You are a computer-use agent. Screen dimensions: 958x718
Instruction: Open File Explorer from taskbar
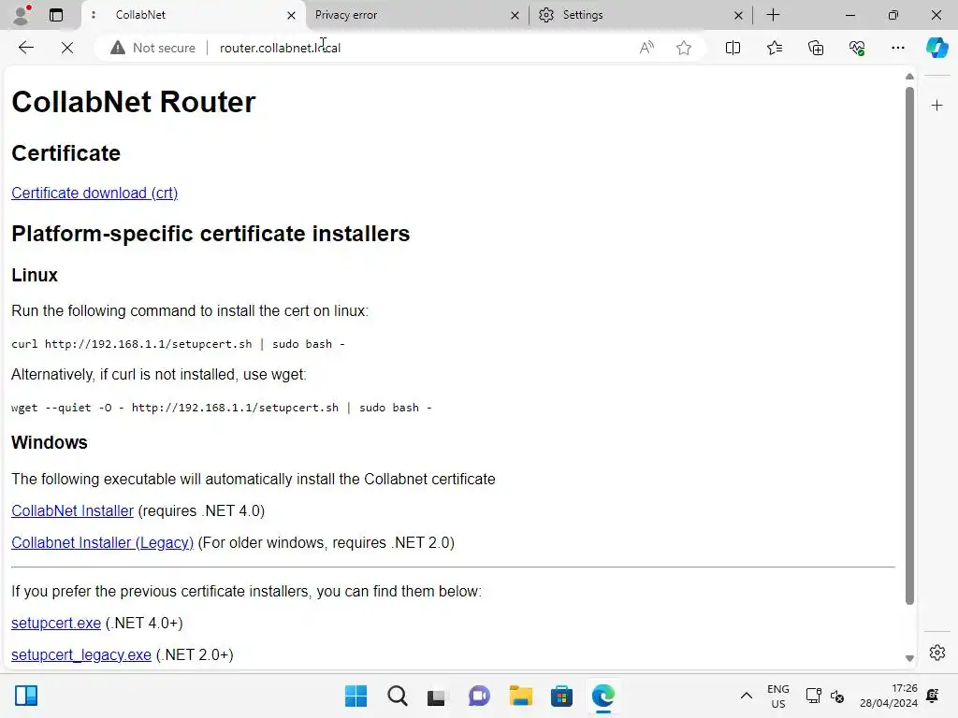pyautogui.click(x=520, y=696)
